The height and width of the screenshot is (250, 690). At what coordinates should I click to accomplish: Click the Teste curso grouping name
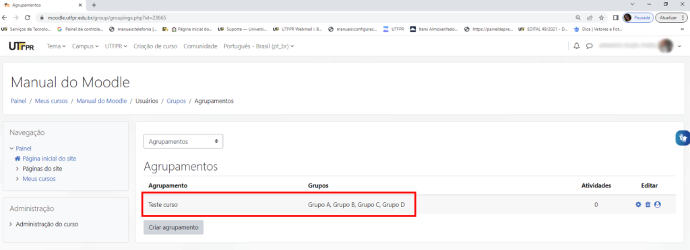(163, 204)
